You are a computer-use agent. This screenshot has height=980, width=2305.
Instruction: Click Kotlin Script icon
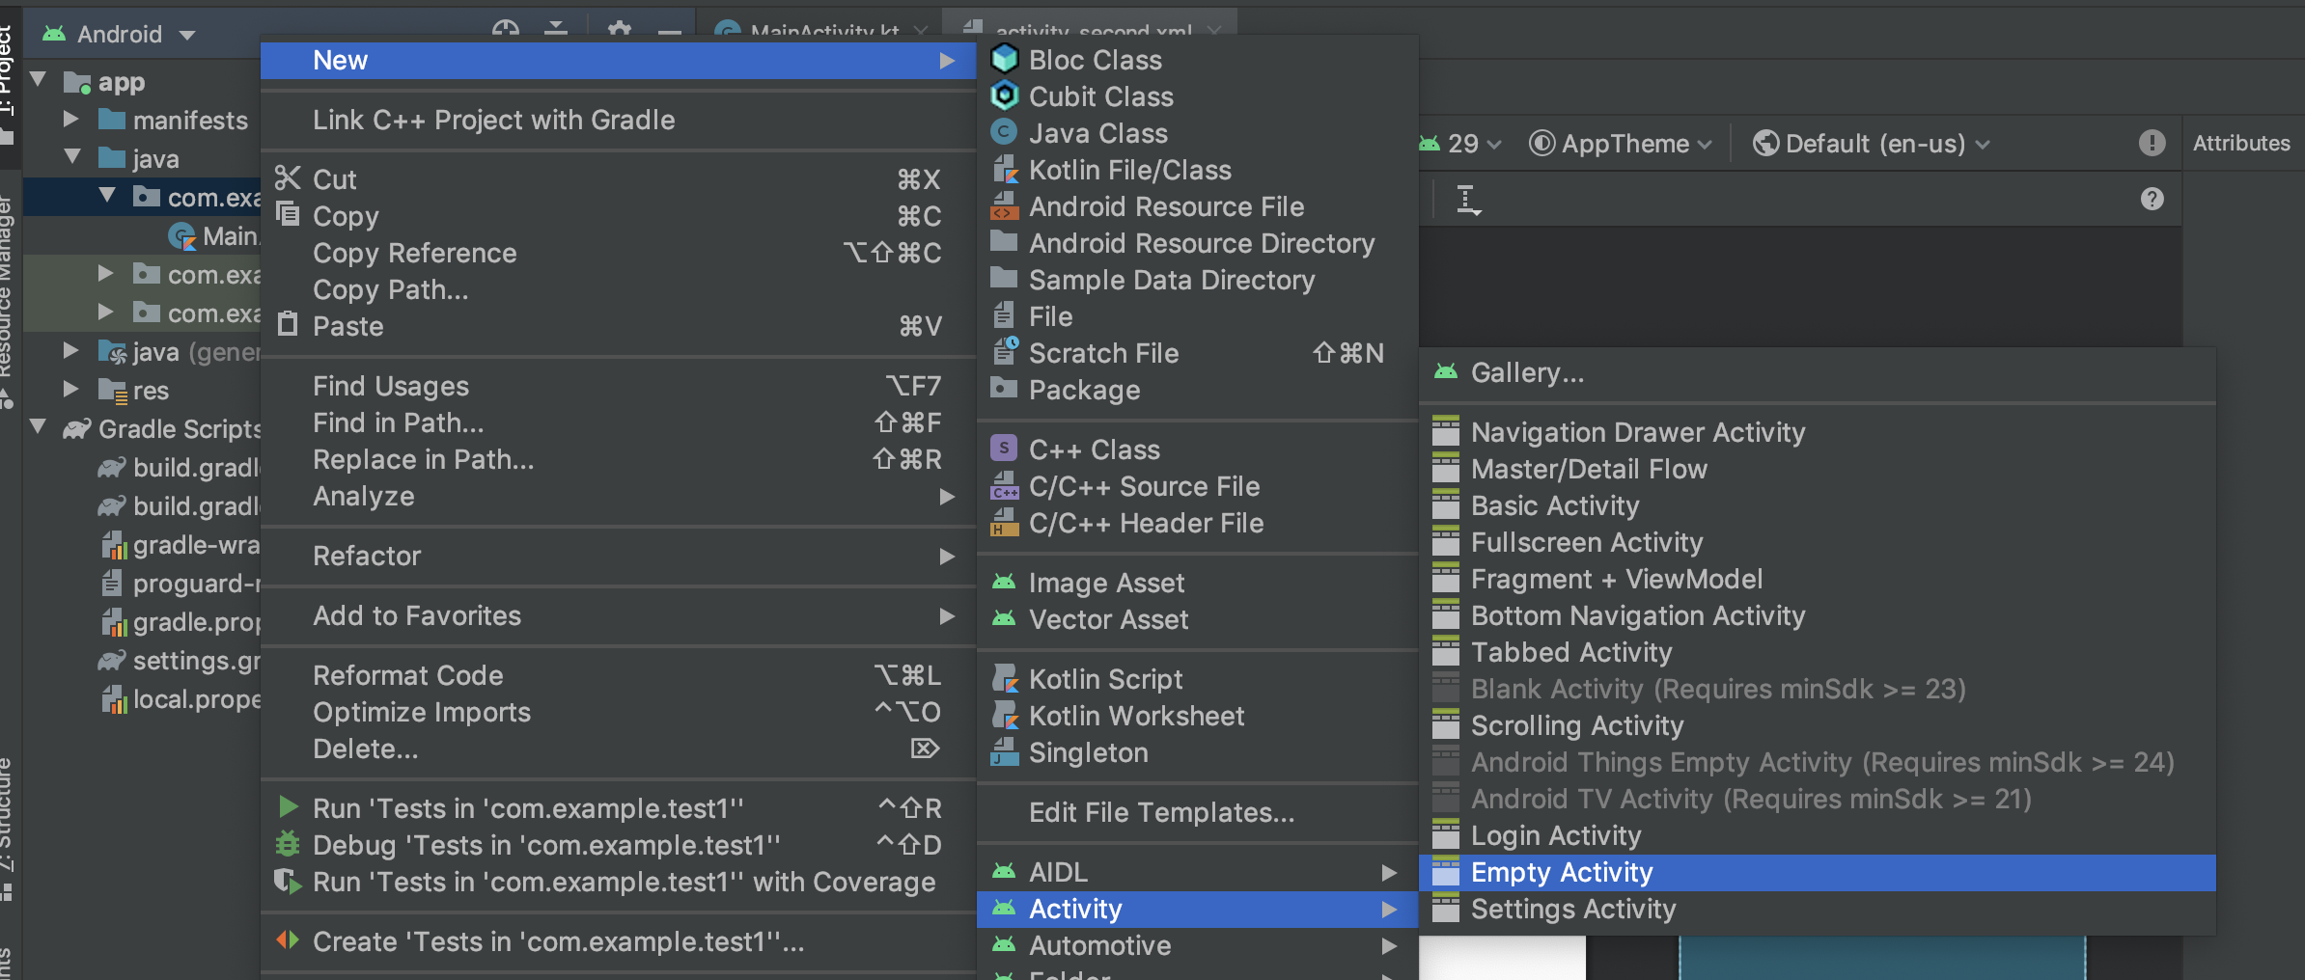click(1005, 679)
